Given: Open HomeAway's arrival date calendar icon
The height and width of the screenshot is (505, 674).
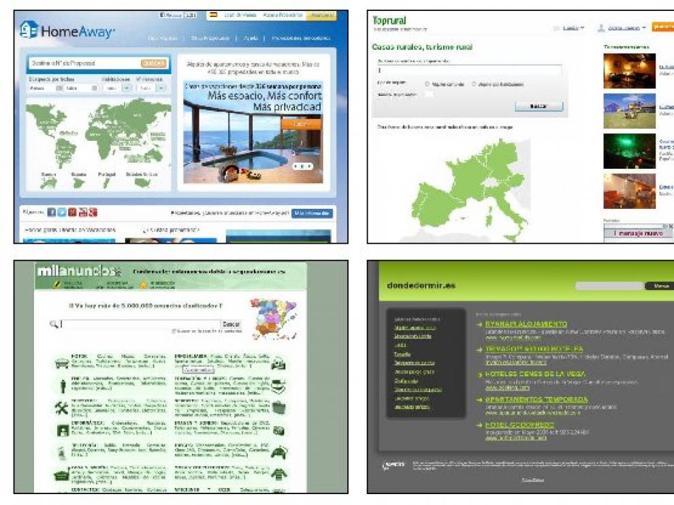Looking at the screenshot, I should pos(59,88).
